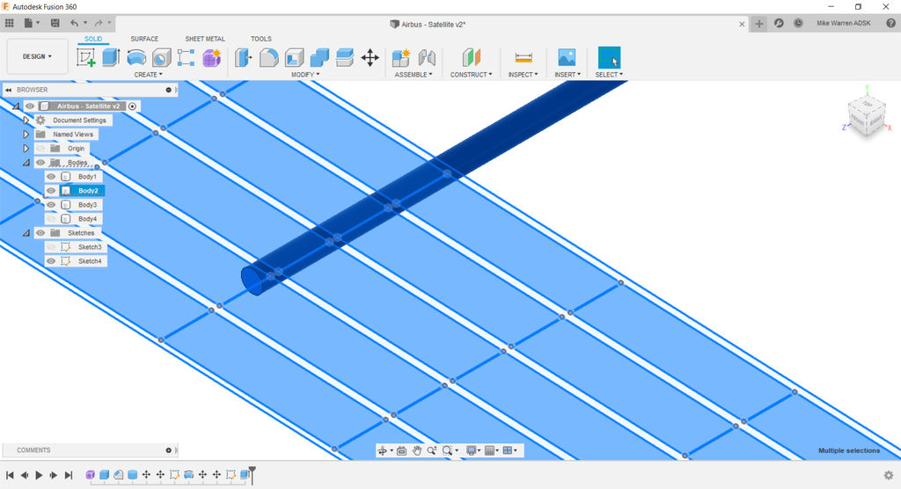Screen dimensions: 901x489
Task: Hide Body1 using its eye icon
Action: pos(51,177)
